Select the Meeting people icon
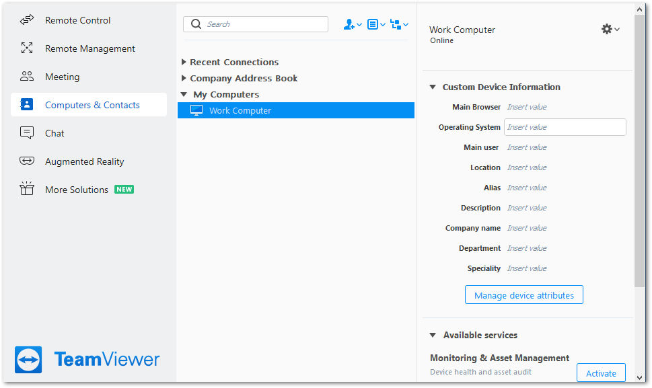 point(27,77)
